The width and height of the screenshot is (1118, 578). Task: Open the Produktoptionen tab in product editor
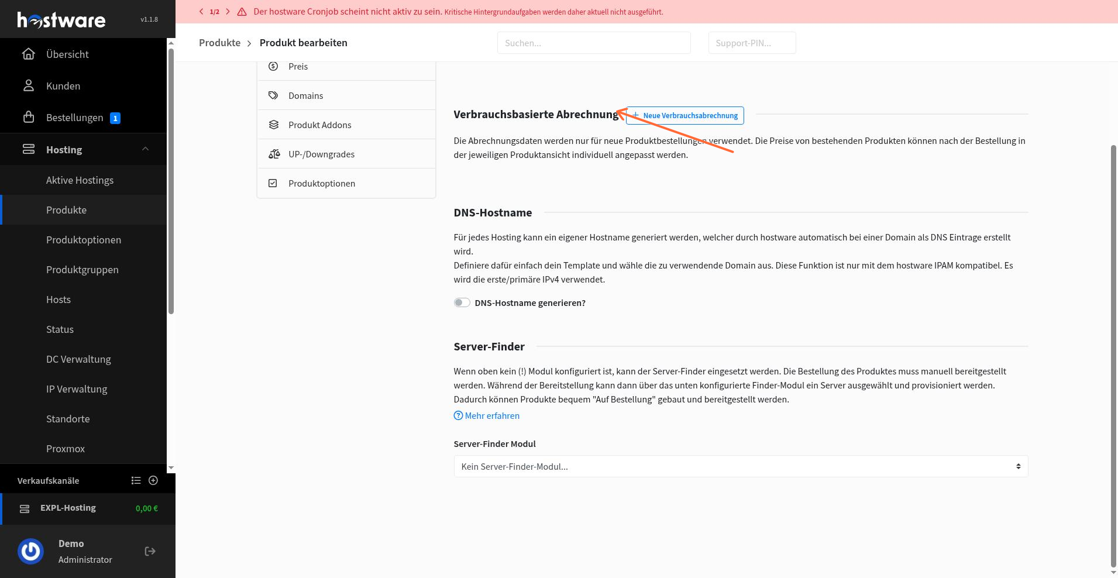pyautogui.click(x=346, y=183)
